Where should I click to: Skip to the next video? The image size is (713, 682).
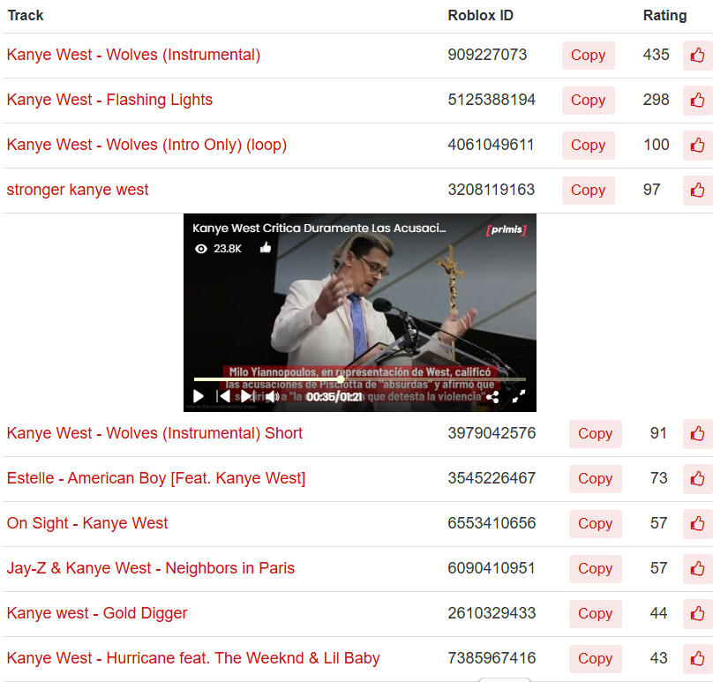pos(247,397)
